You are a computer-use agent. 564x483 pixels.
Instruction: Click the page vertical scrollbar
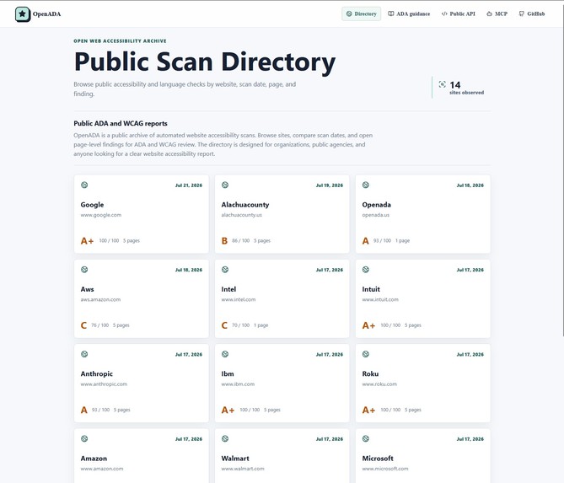tap(562, 169)
